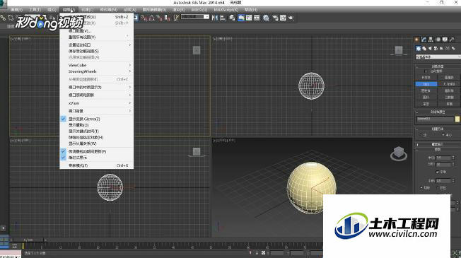
Task: Select the 中心 creation method radio
Action: pos(443,135)
